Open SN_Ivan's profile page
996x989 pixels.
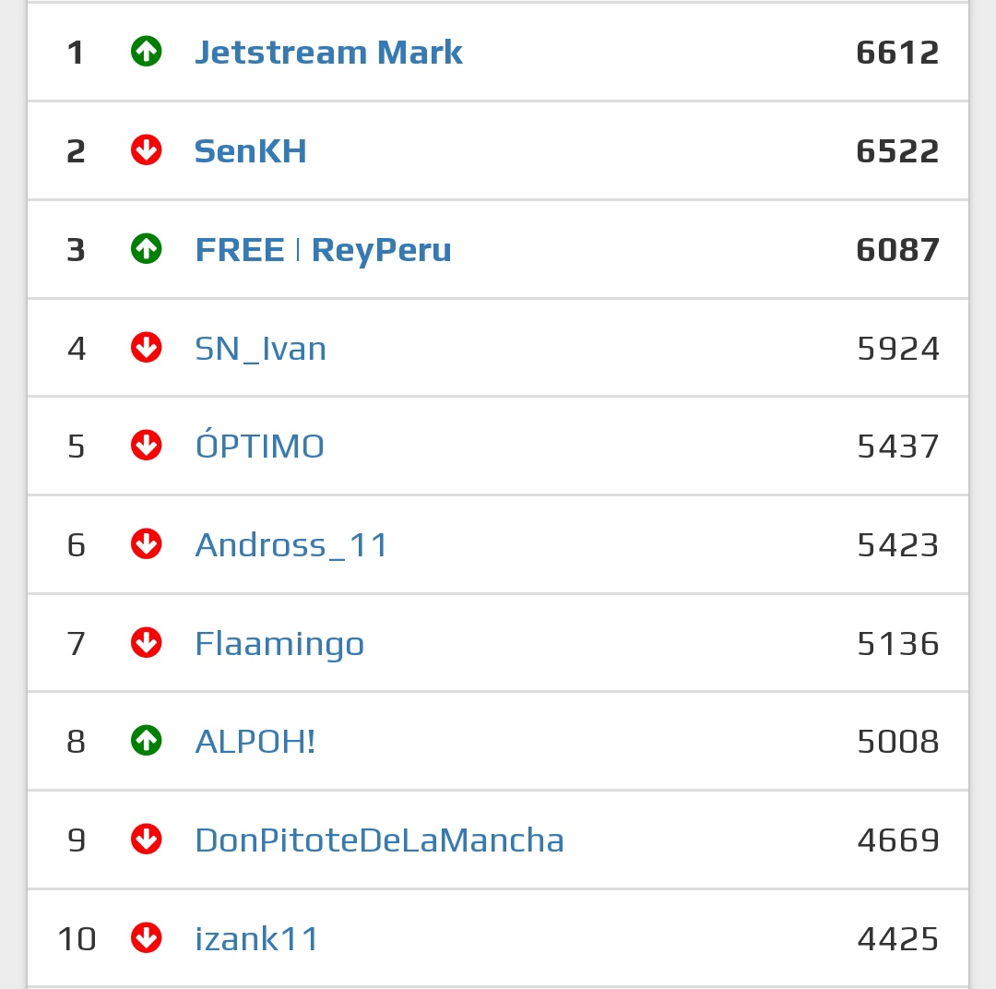pos(259,348)
